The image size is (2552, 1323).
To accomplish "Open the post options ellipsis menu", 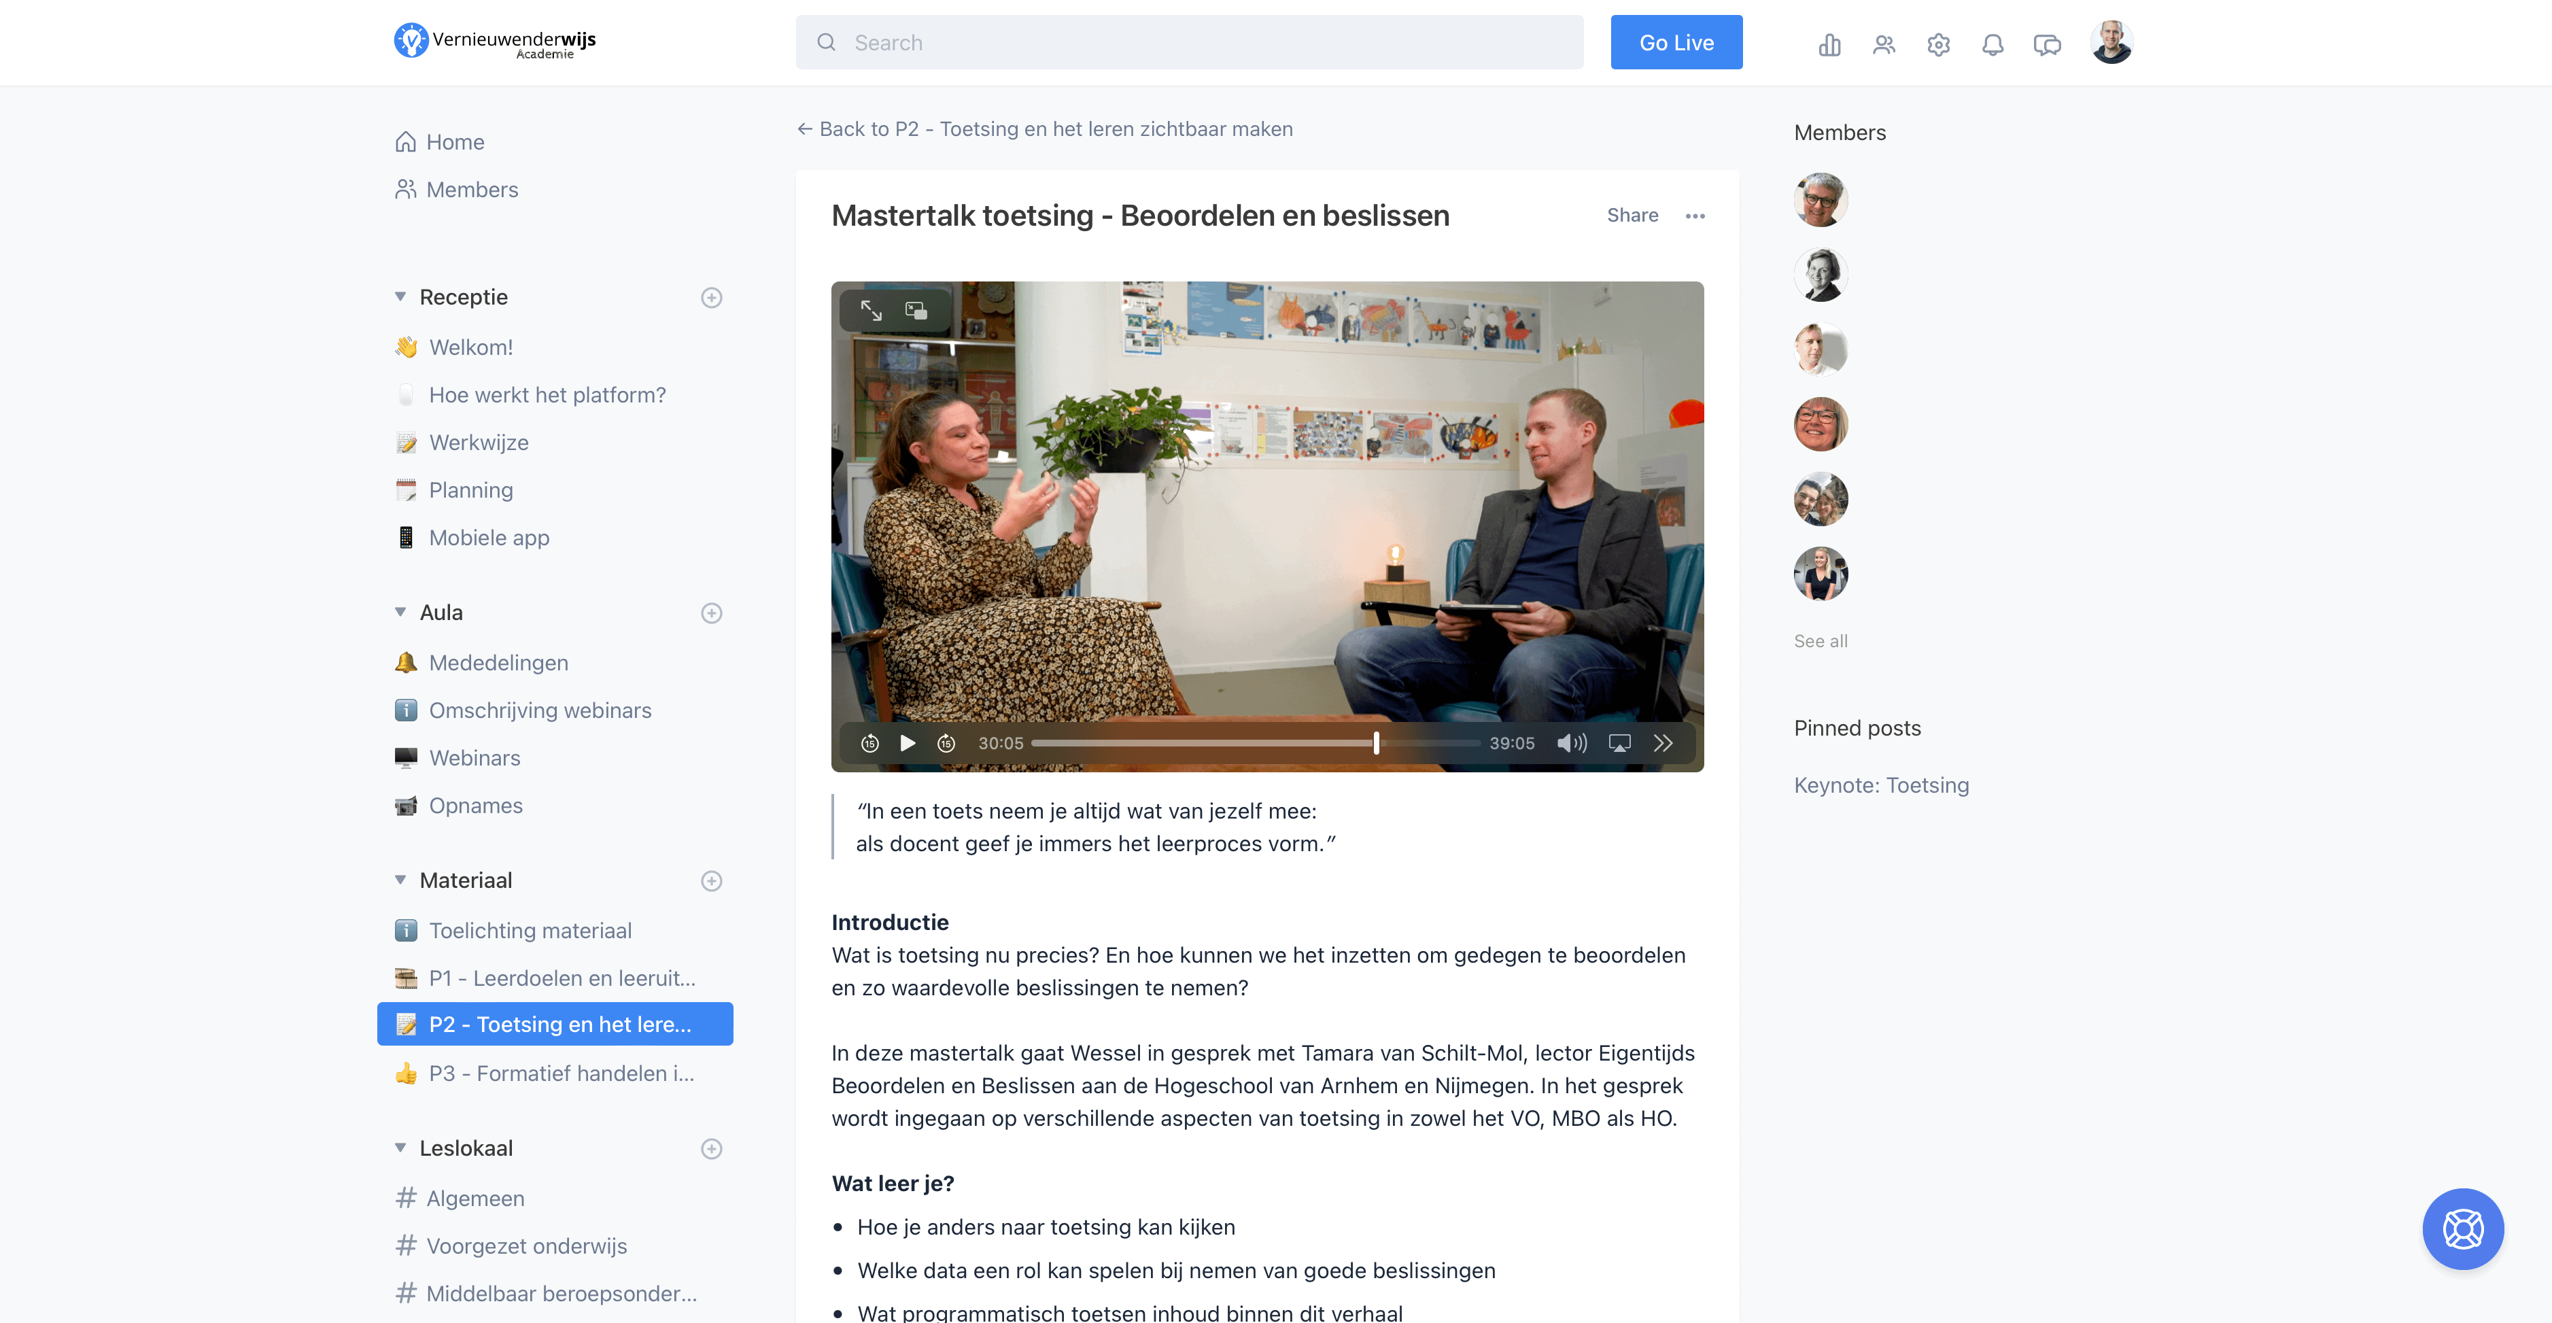I will 1695,215.
